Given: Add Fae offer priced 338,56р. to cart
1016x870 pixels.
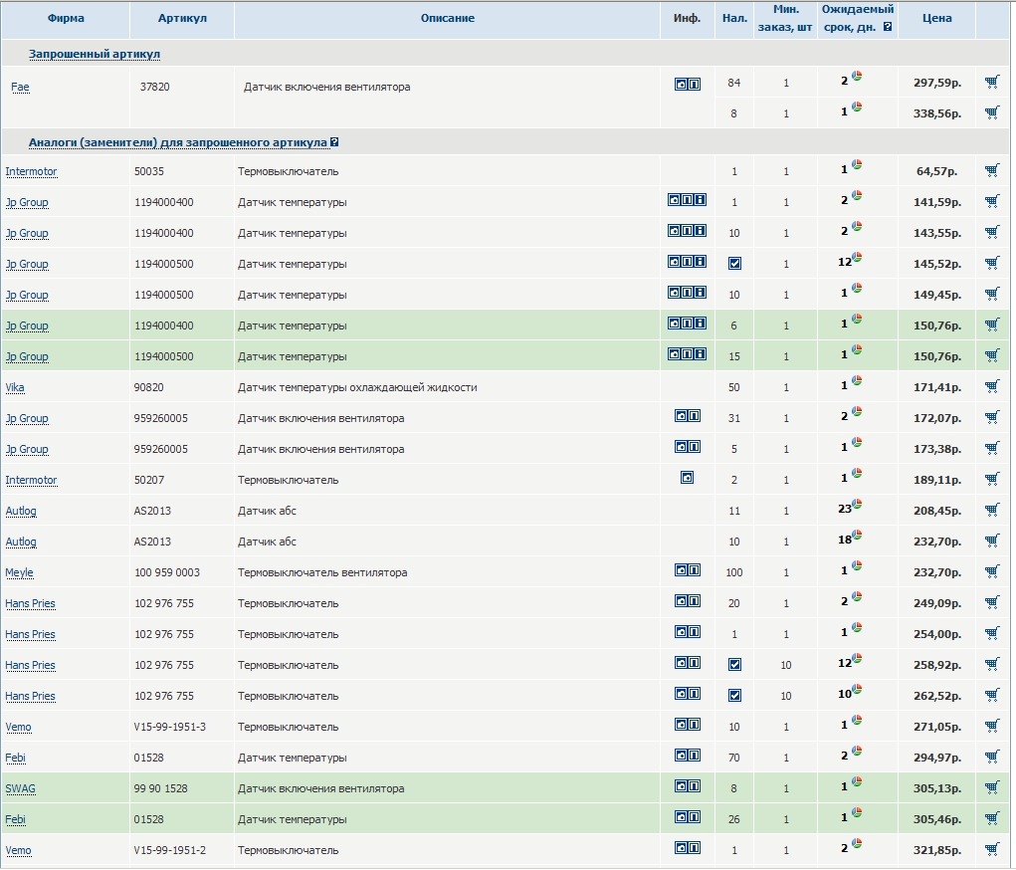Looking at the screenshot, I should (x=991, y=112).
